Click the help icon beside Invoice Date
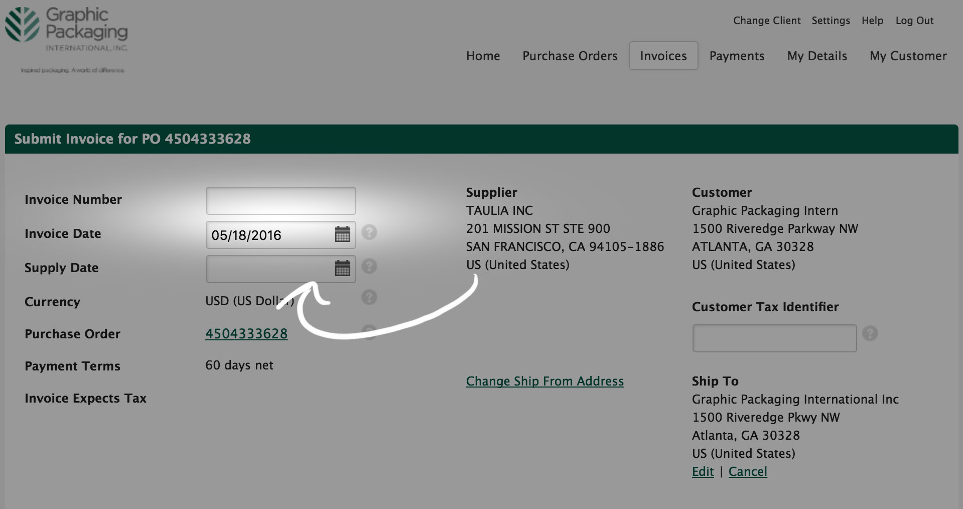Screen dimensions: 963x509 pyautogui.click(x=369, y=232)
